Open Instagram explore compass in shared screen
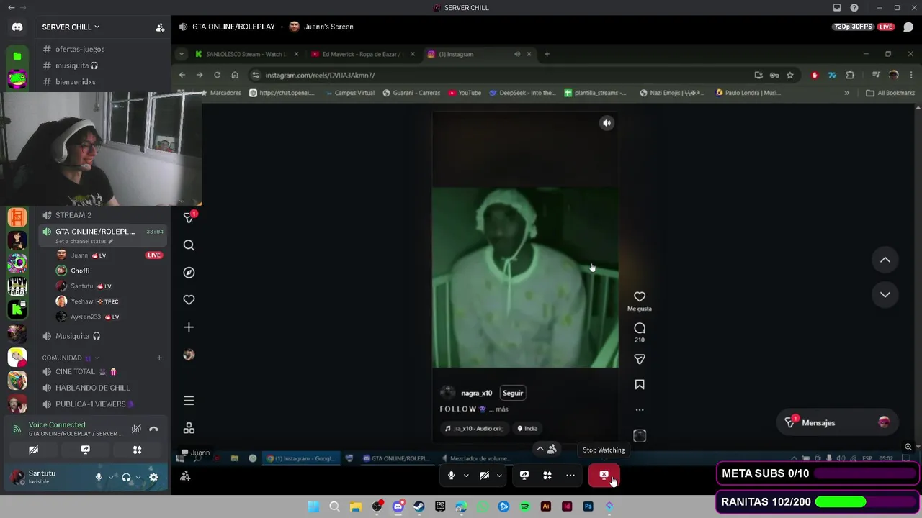 (189, 273)
